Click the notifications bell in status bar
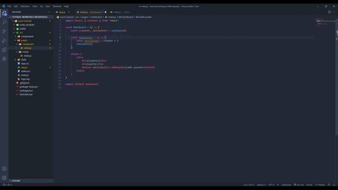 click(x=334, y=185)
